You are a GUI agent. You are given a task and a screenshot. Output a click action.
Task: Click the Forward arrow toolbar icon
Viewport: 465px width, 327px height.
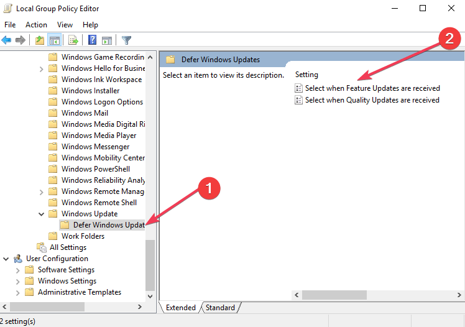21,40
